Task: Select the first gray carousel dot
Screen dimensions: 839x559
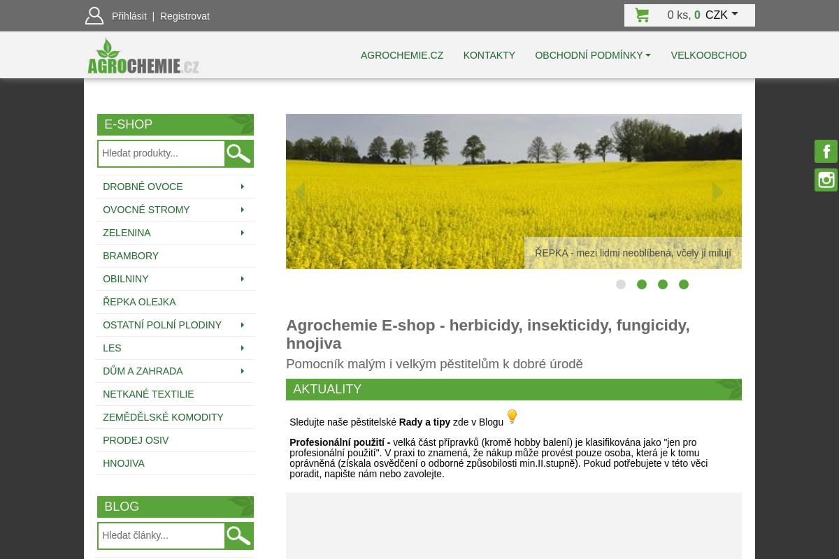Action: [x=621, y=284]
